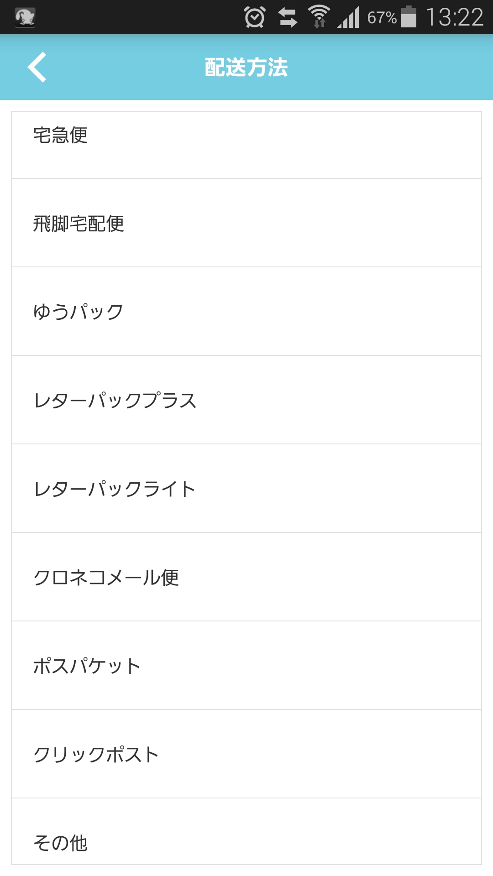Tap the 配送方法 page title

point(246,68)
